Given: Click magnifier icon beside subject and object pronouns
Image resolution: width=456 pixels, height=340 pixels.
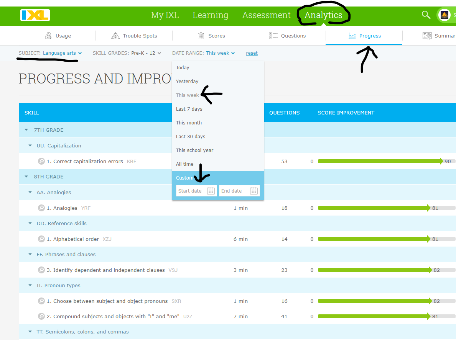Looking at the screenshot, I should (41, 301).
